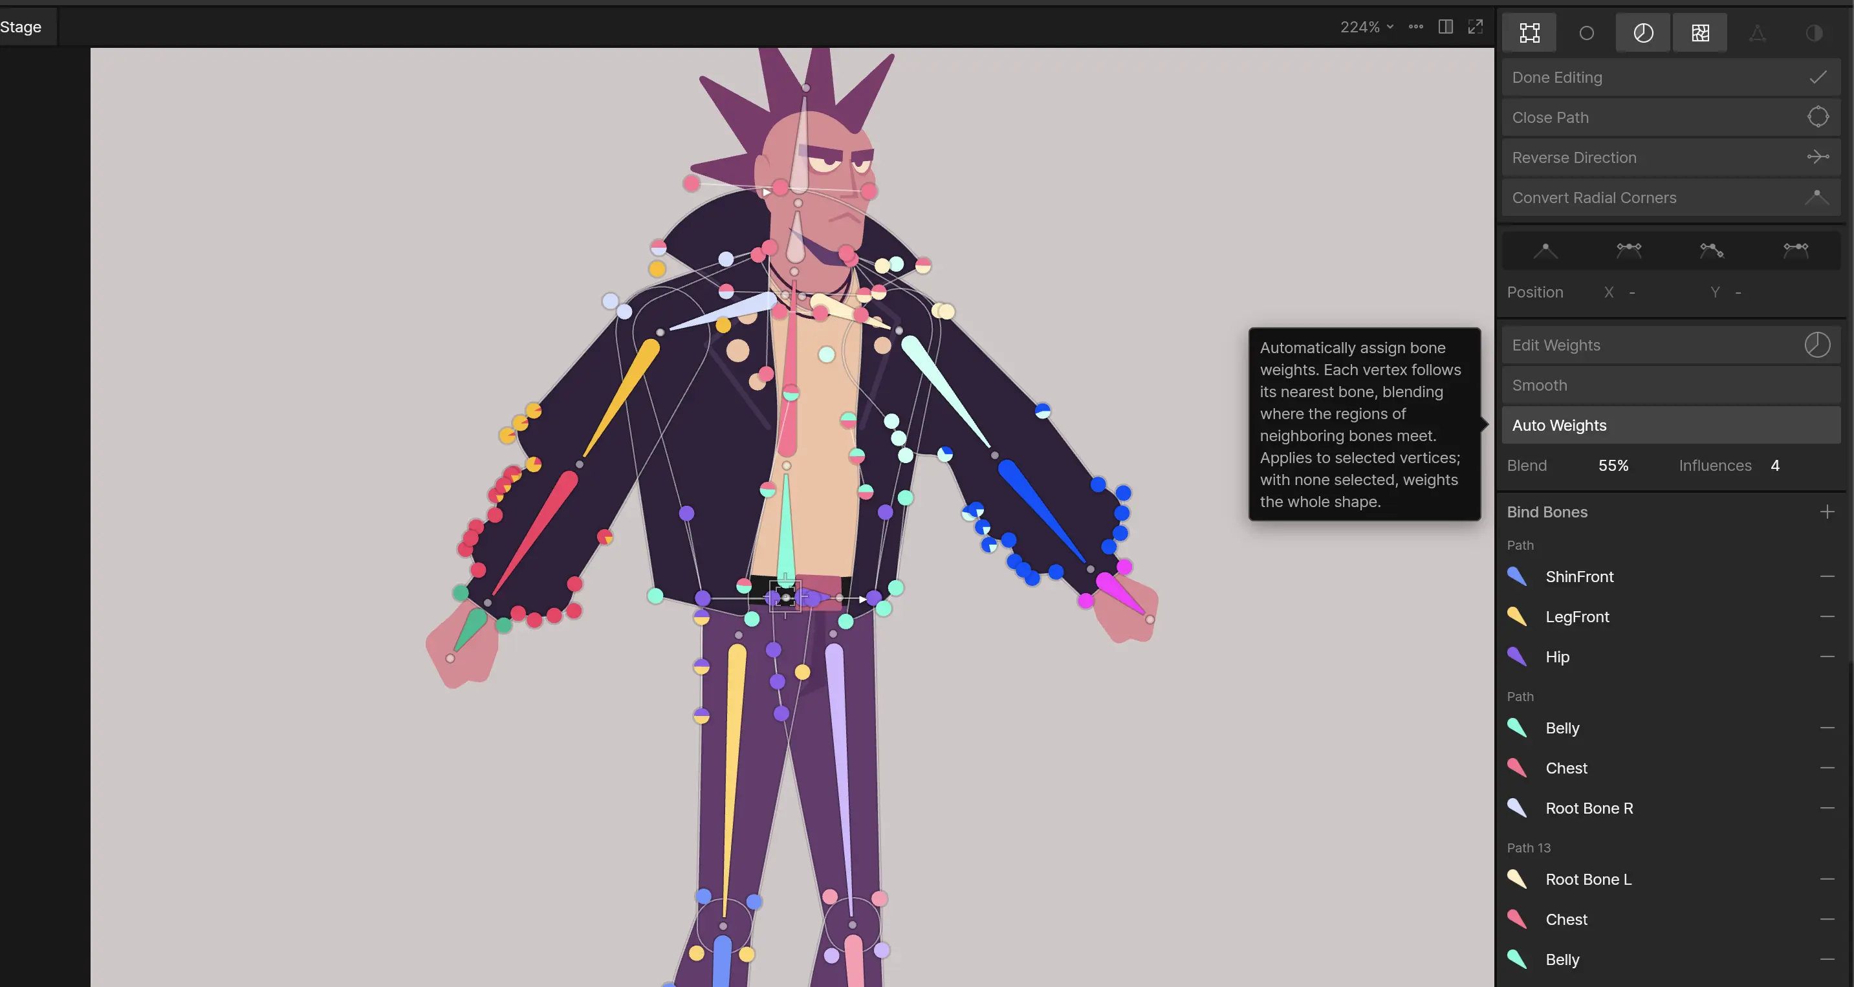The image size is (1854, 987).
Task: Add a bone with Bind Bones plus
Action: coord(1827,512)
